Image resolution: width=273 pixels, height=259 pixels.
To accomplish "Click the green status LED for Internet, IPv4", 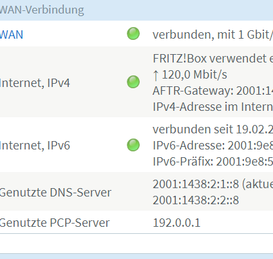I will [x=133, y=82].
